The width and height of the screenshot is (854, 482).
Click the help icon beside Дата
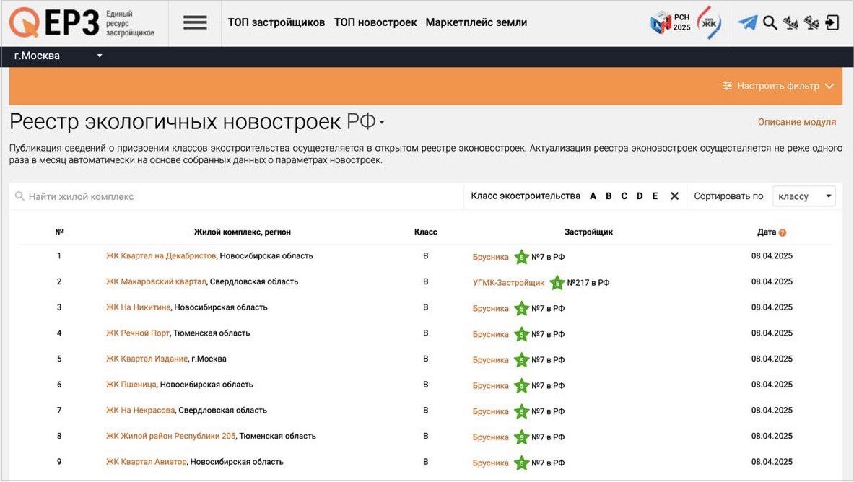[x=783, y=233]
